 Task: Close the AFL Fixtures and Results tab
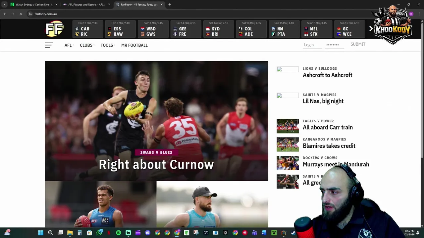pyautogui.click(x=109, y=5)
